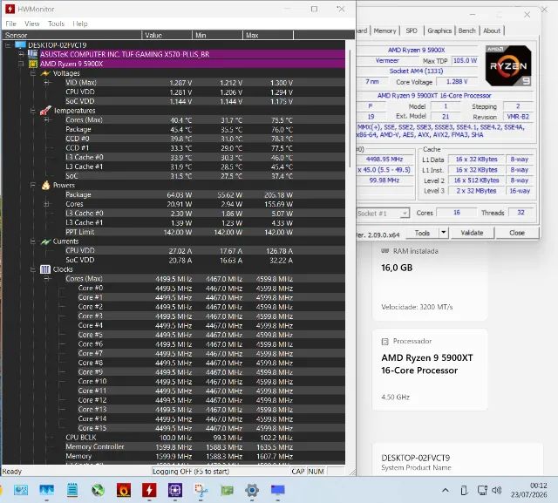Expand the VID (Max) row

(x=46, y=83)
